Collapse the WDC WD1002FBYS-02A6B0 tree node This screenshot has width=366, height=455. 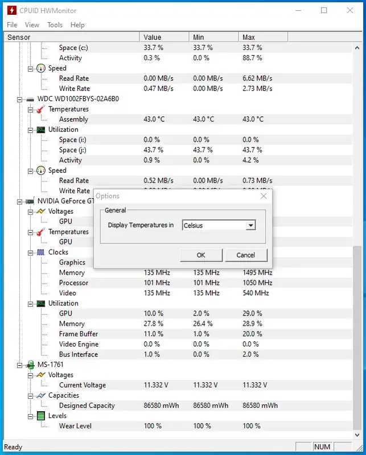(x=20, y=99)
